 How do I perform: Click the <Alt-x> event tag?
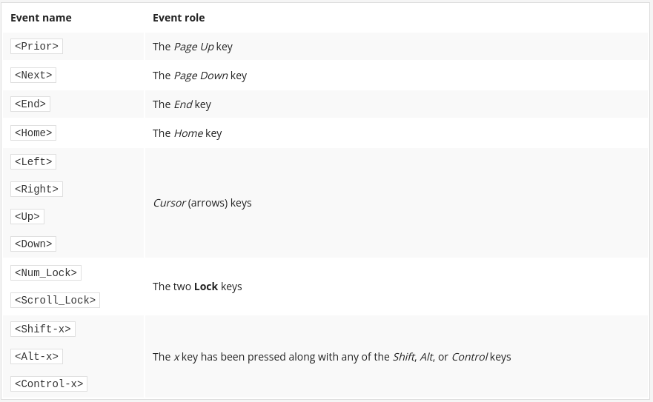[x=36, y=357]
